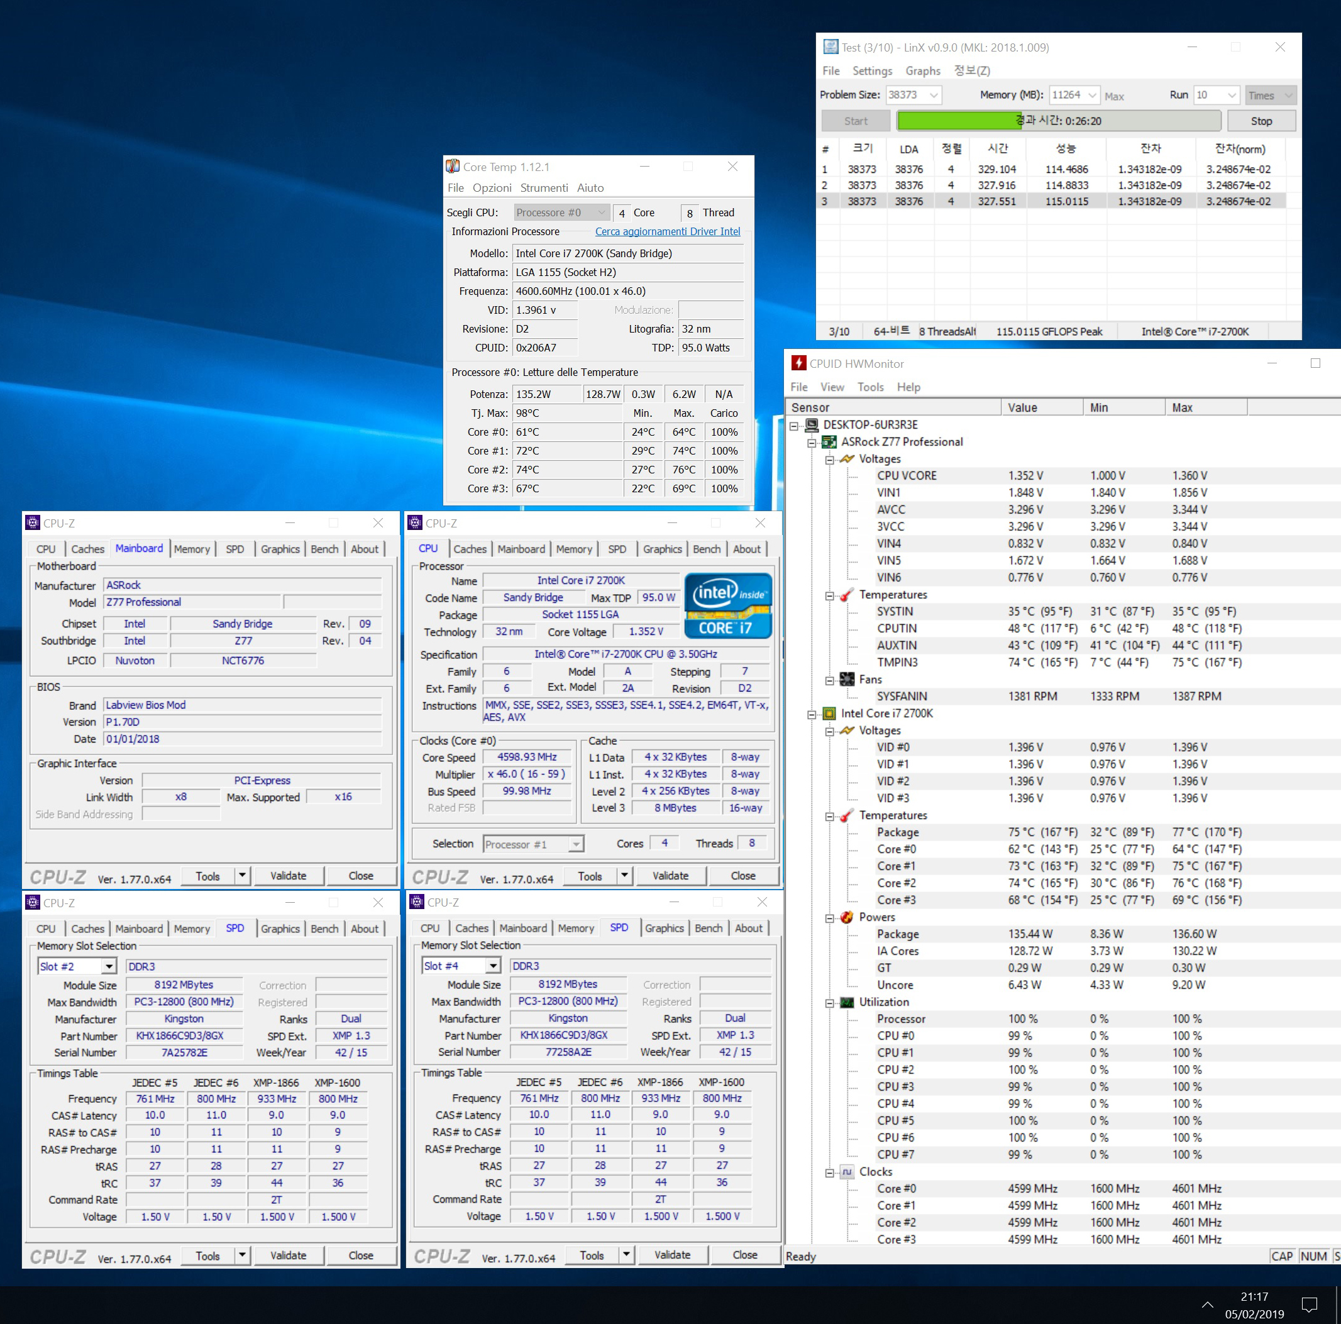Open the Slot #2 memory slot dropdown
Viewport: 1341px width, 1324px height.
[x=109, y=966]
